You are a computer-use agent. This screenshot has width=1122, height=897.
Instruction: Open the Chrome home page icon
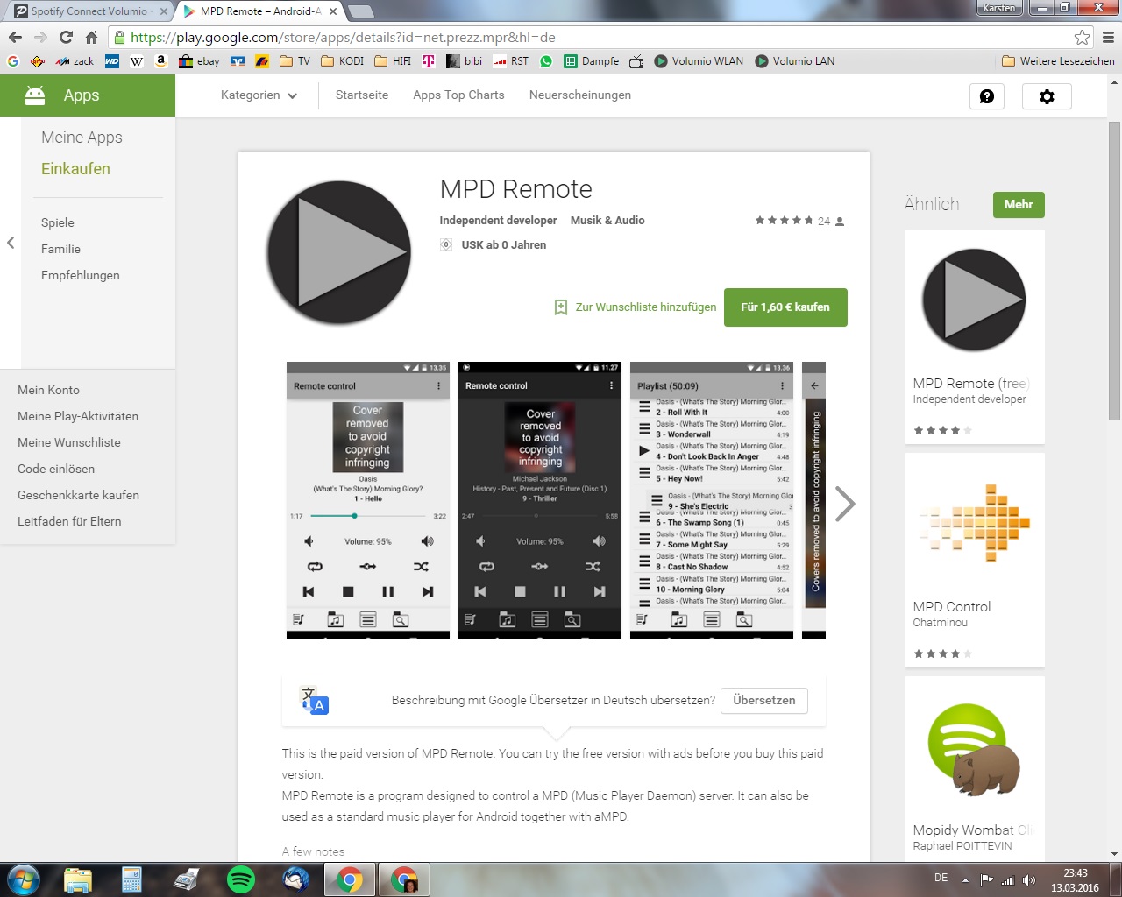tap(91, 37)
